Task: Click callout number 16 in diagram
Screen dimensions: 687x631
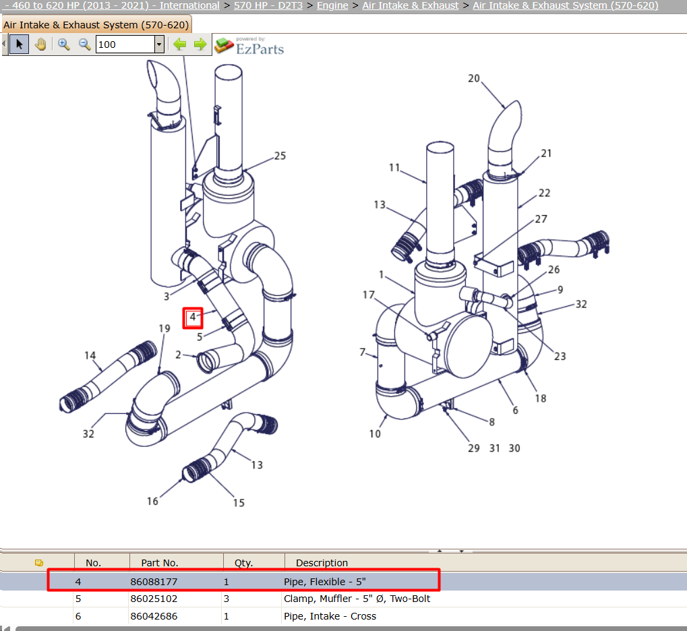Action: [152, 502]
